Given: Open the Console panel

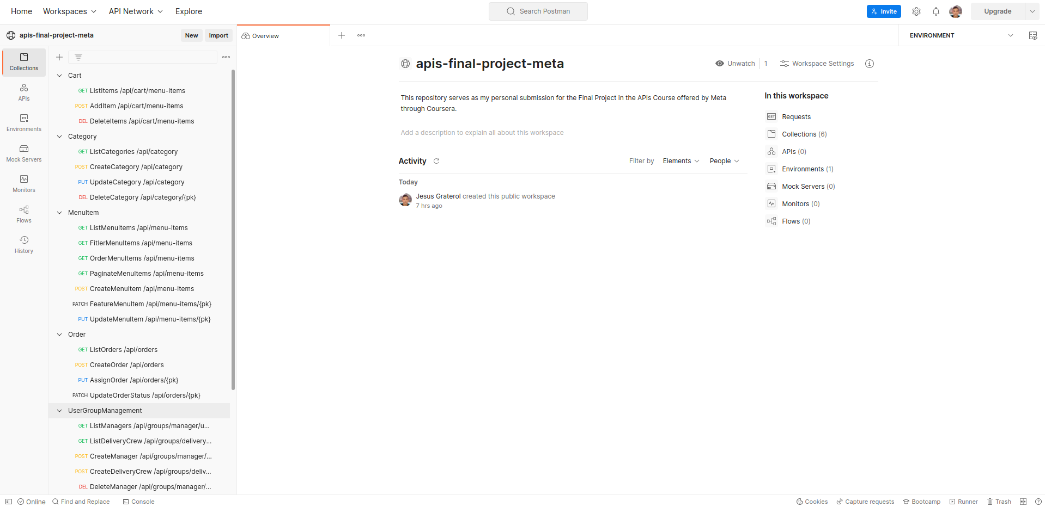Looking at the screenshot, I should tap(138, 502).
